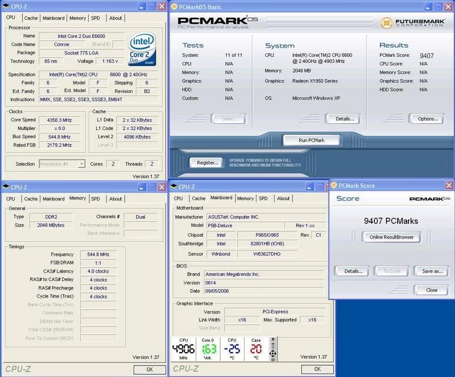
Task: Click the PCMark Score window title icon
Action: (x=334, y=185)
